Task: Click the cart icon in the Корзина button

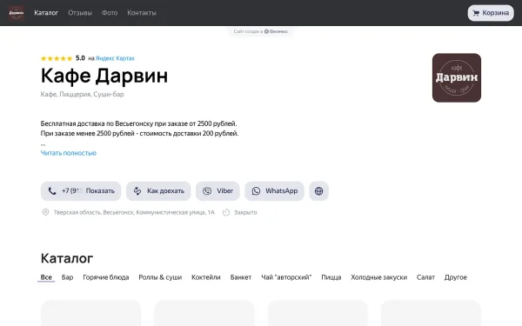Action: pos(476,13)
